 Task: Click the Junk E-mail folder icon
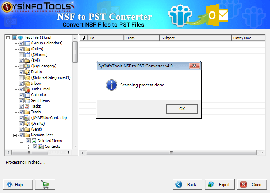(27, 89)
